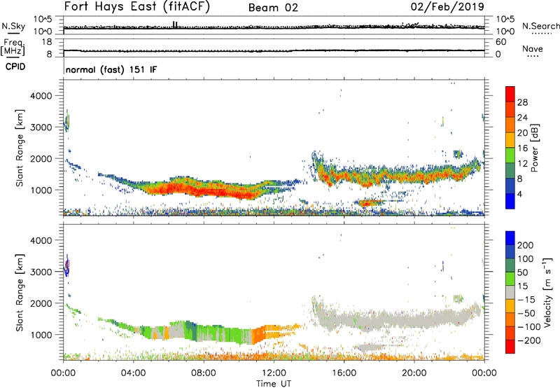Click the "Slant Range [km]" label of power panel
This screenshot has width=560, height=388.
click(x=20, y=148)
